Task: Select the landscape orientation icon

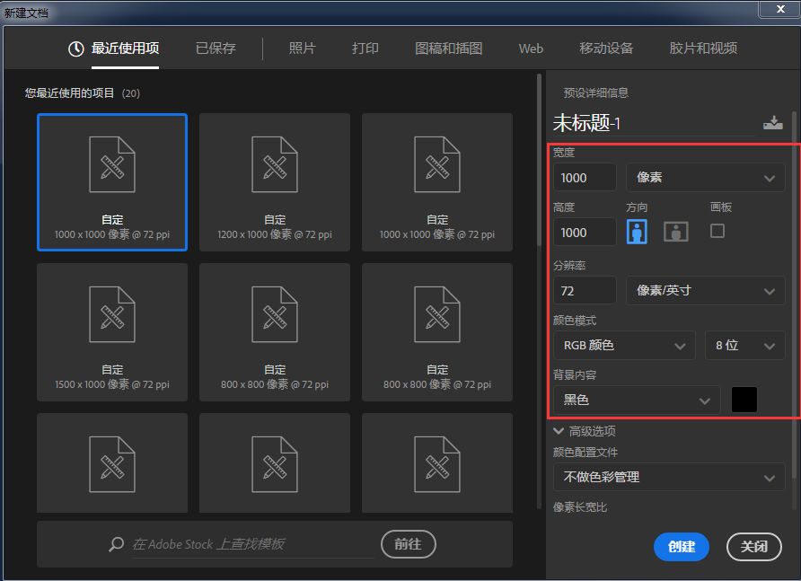Action: pyautogui.click(x=674, y=231)
